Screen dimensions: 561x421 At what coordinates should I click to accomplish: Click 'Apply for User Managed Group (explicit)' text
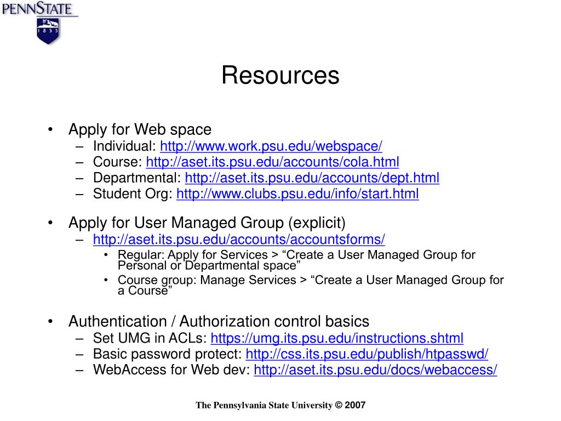point(207,223)
